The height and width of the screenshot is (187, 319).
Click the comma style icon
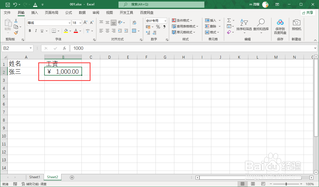(x=165, y=27)
